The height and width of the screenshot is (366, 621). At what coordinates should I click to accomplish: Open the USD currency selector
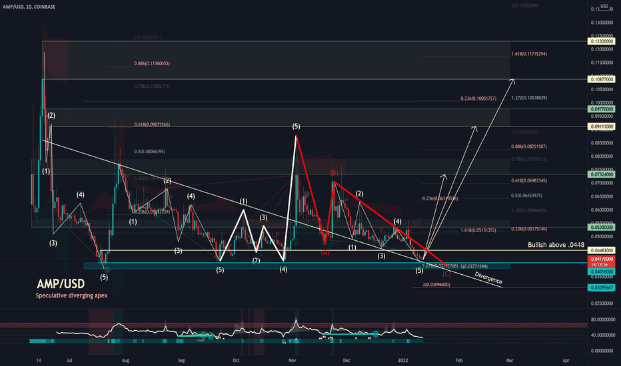[604, 6]
